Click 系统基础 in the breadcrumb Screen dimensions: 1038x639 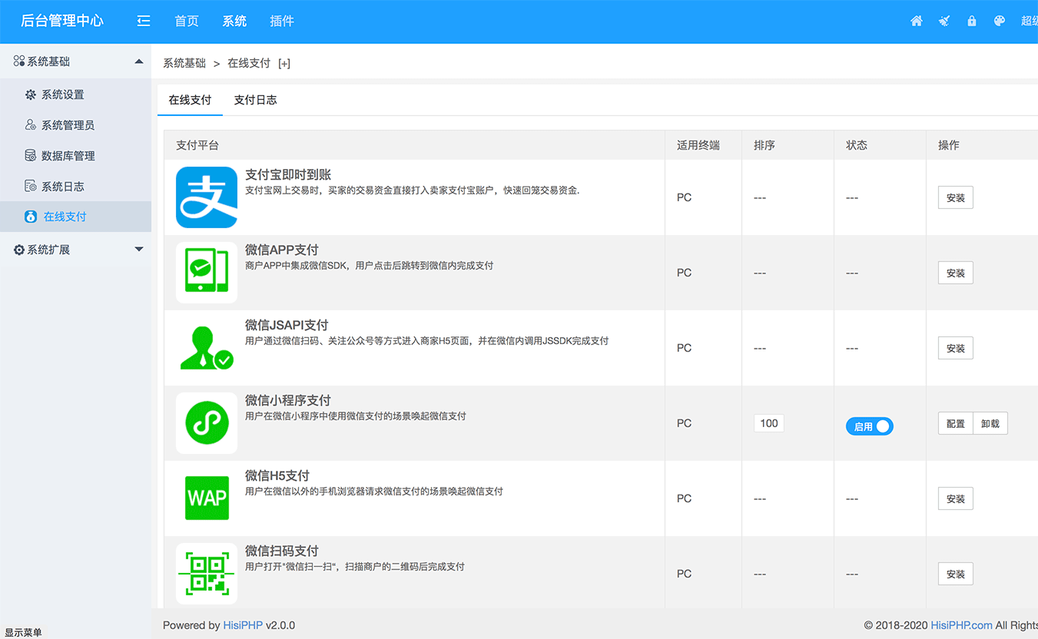(184, 64)
